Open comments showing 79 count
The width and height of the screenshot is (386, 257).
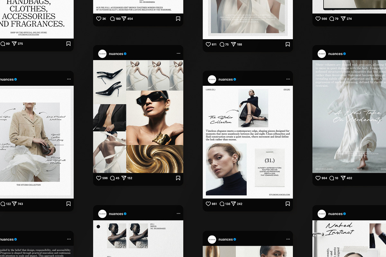[331, 19]
